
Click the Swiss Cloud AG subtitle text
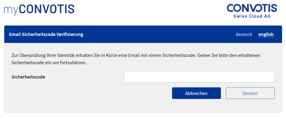252,16
